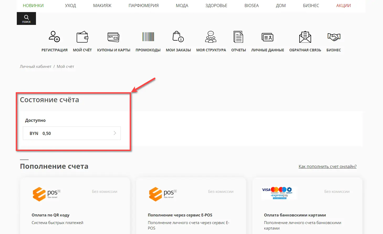383x234 pixels.
Task: Expand the BYN 0,50 balance chevron
Action: click(x=115, y=133)
